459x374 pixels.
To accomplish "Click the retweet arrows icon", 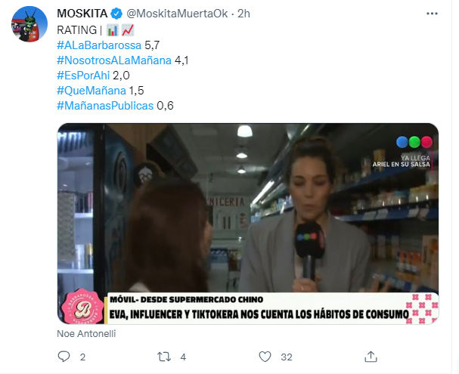I will click(164, 357).
